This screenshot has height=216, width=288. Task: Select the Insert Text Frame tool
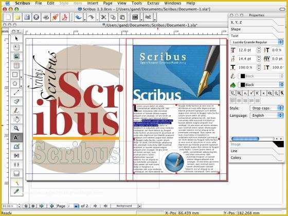16,47
